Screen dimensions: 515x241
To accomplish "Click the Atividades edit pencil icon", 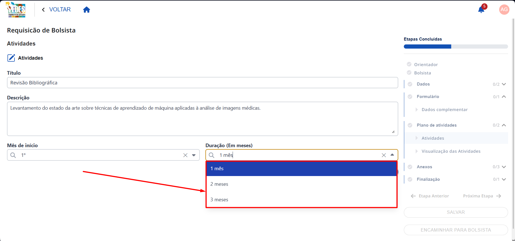I will pyautogui.click(x=11, y=58).
